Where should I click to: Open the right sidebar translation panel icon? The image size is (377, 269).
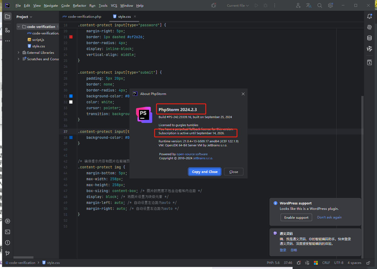[x=369, y=63]
